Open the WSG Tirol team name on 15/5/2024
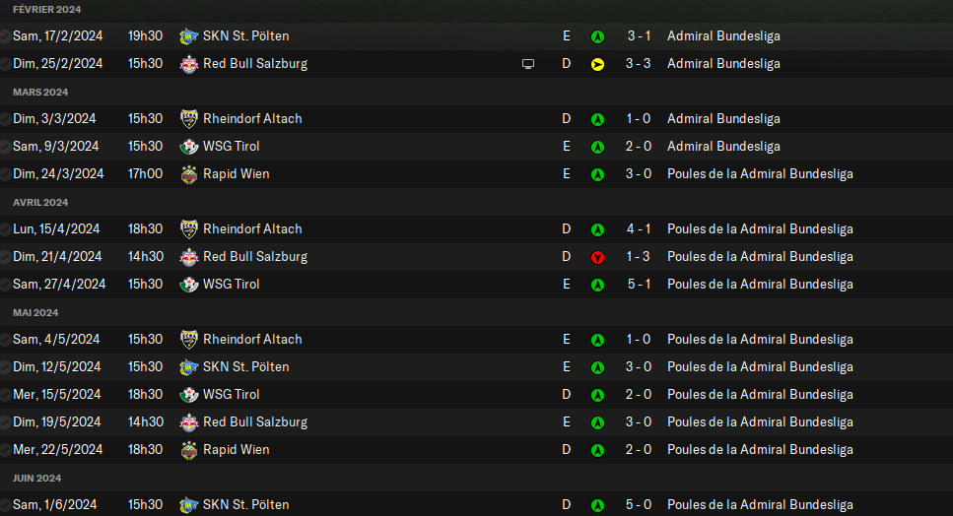This screenshot has width=953, height=516. (232, 395)
